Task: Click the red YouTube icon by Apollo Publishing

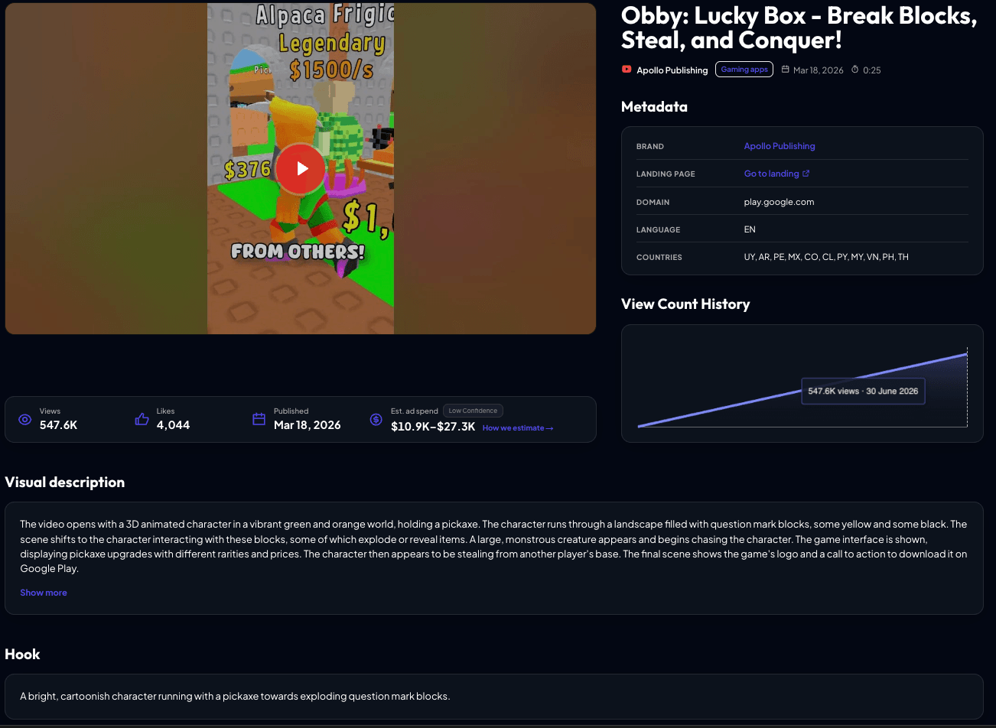Action: [627, 70]
